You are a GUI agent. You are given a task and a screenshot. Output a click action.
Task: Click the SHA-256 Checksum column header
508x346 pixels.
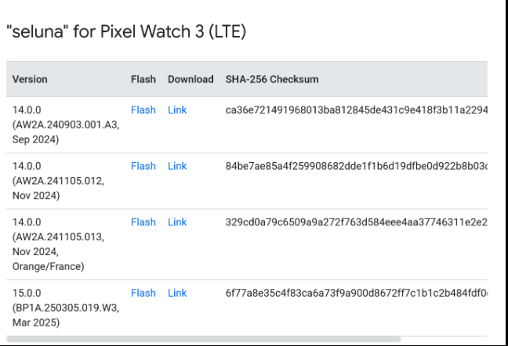point(272,79)
